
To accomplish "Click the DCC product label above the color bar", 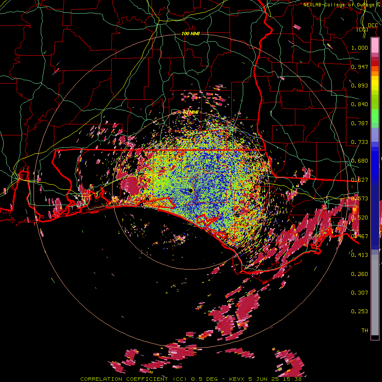I will click(x=373, y=25).
